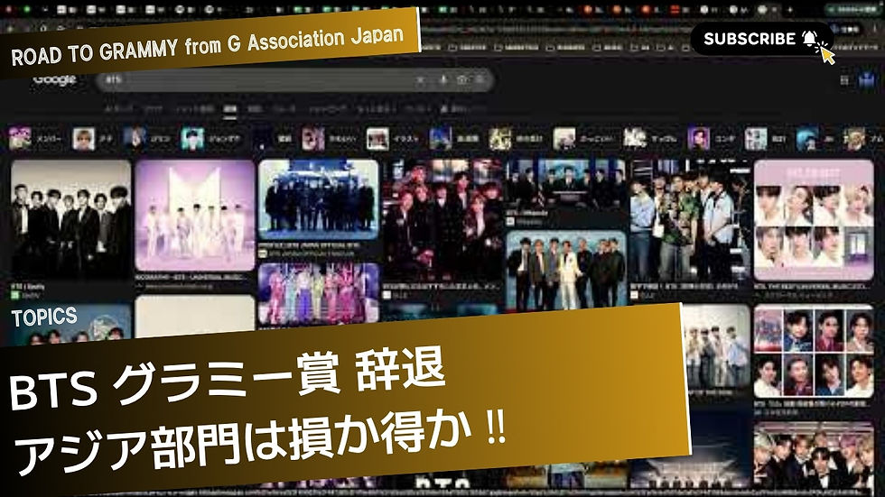
Task: Start voice search with microphone icon
Action: point(443,80)
